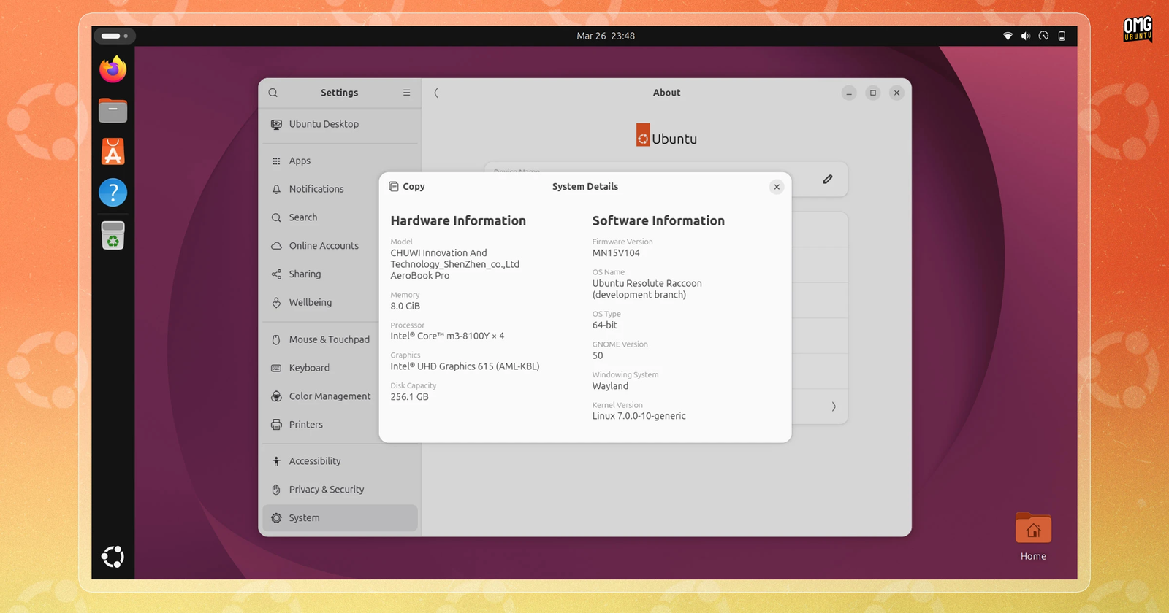Close the System Details dialog

tap(777, 187)
